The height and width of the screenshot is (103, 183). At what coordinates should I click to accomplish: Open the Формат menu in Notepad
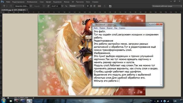(110, 28)
